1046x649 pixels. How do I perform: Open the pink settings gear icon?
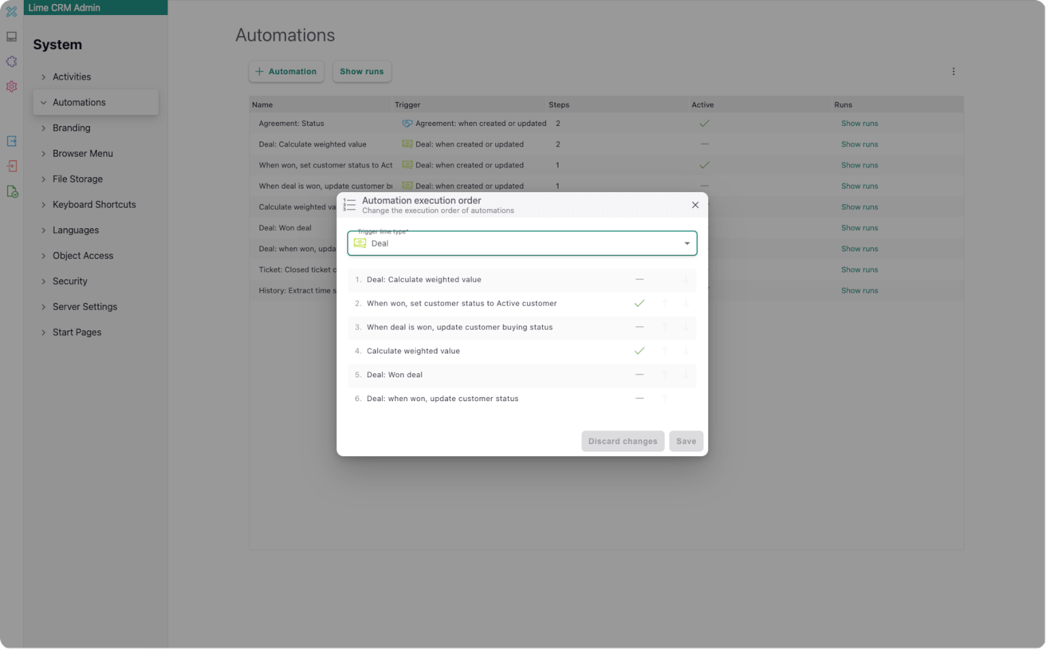(x=11, y=86)
